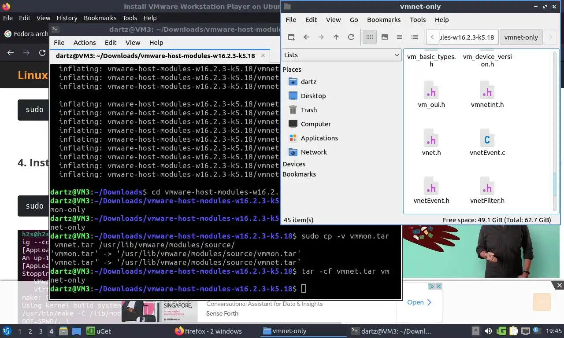
Task: Open Go menu in file manager
Action: (354, 20)
